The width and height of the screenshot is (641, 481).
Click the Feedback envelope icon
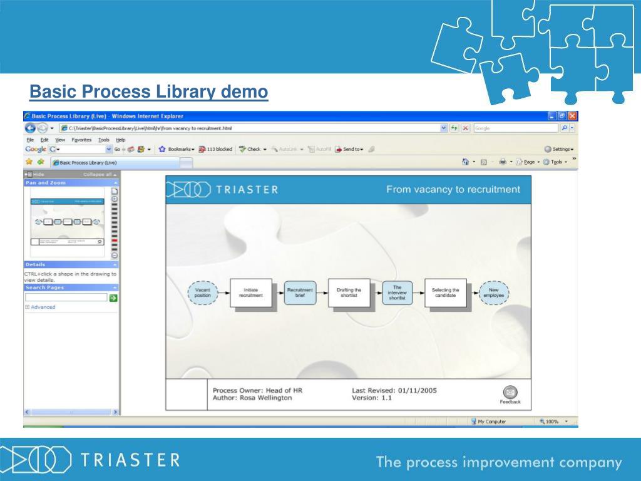[510, 392]
